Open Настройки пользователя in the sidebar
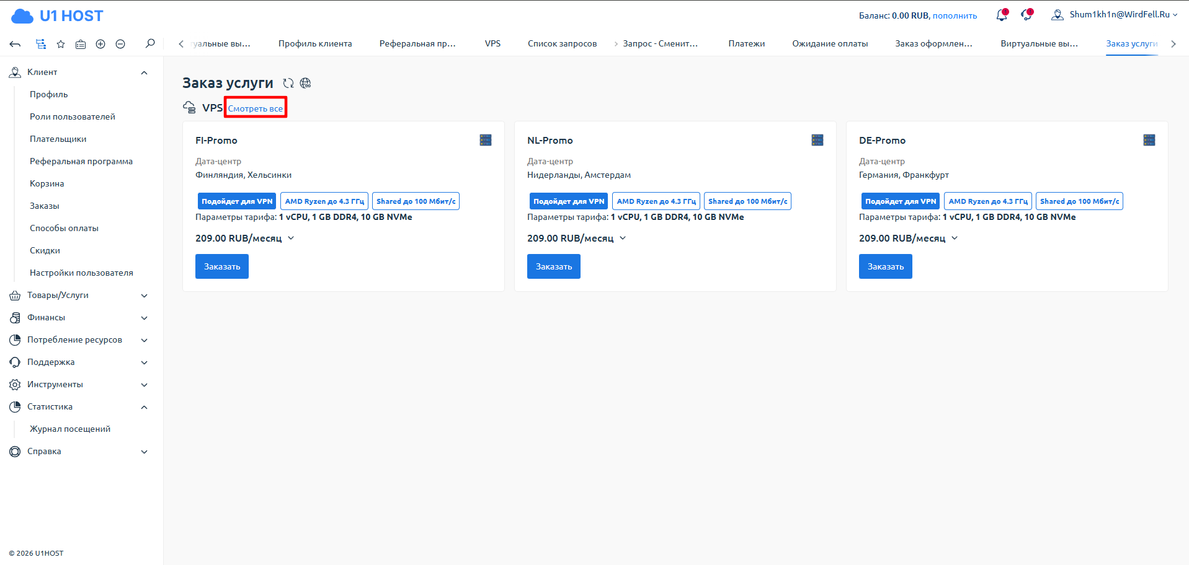Viewport: 1189px width, 565px height. click(x=81, y=273)
